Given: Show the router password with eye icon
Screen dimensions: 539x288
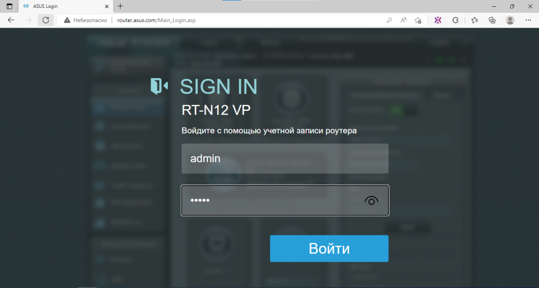Looking at the screenshot, I should pyautogui.click(x=371, y=200).
